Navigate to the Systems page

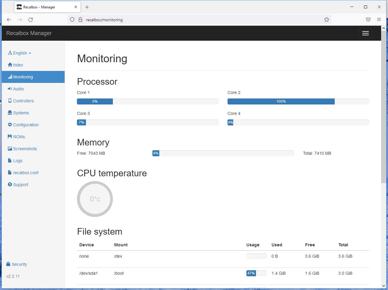[33, 113]
